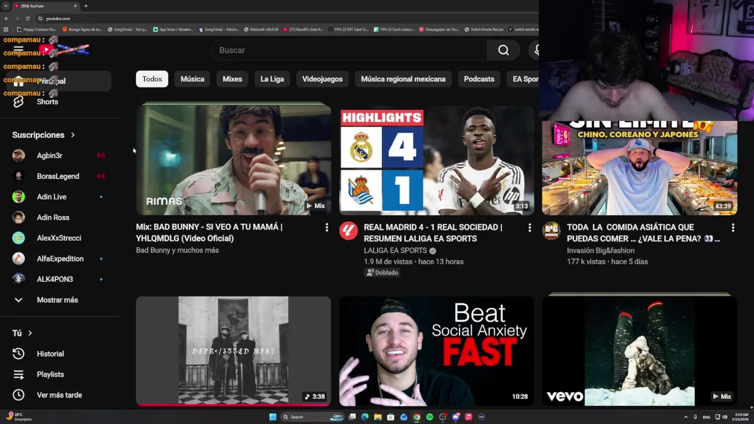Open Happy Cristiano Ro... bookmark
Image resolution: width=754 pixels, height=424 pixels.
(37, 29)
